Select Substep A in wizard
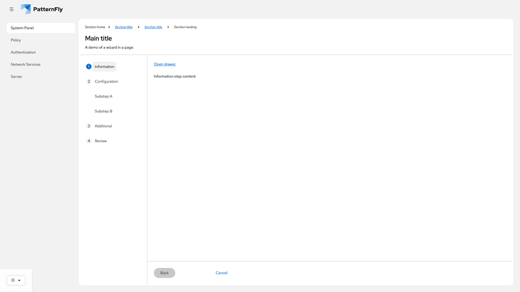This screenshot has height=292, width=520. [x=103, y=96]
